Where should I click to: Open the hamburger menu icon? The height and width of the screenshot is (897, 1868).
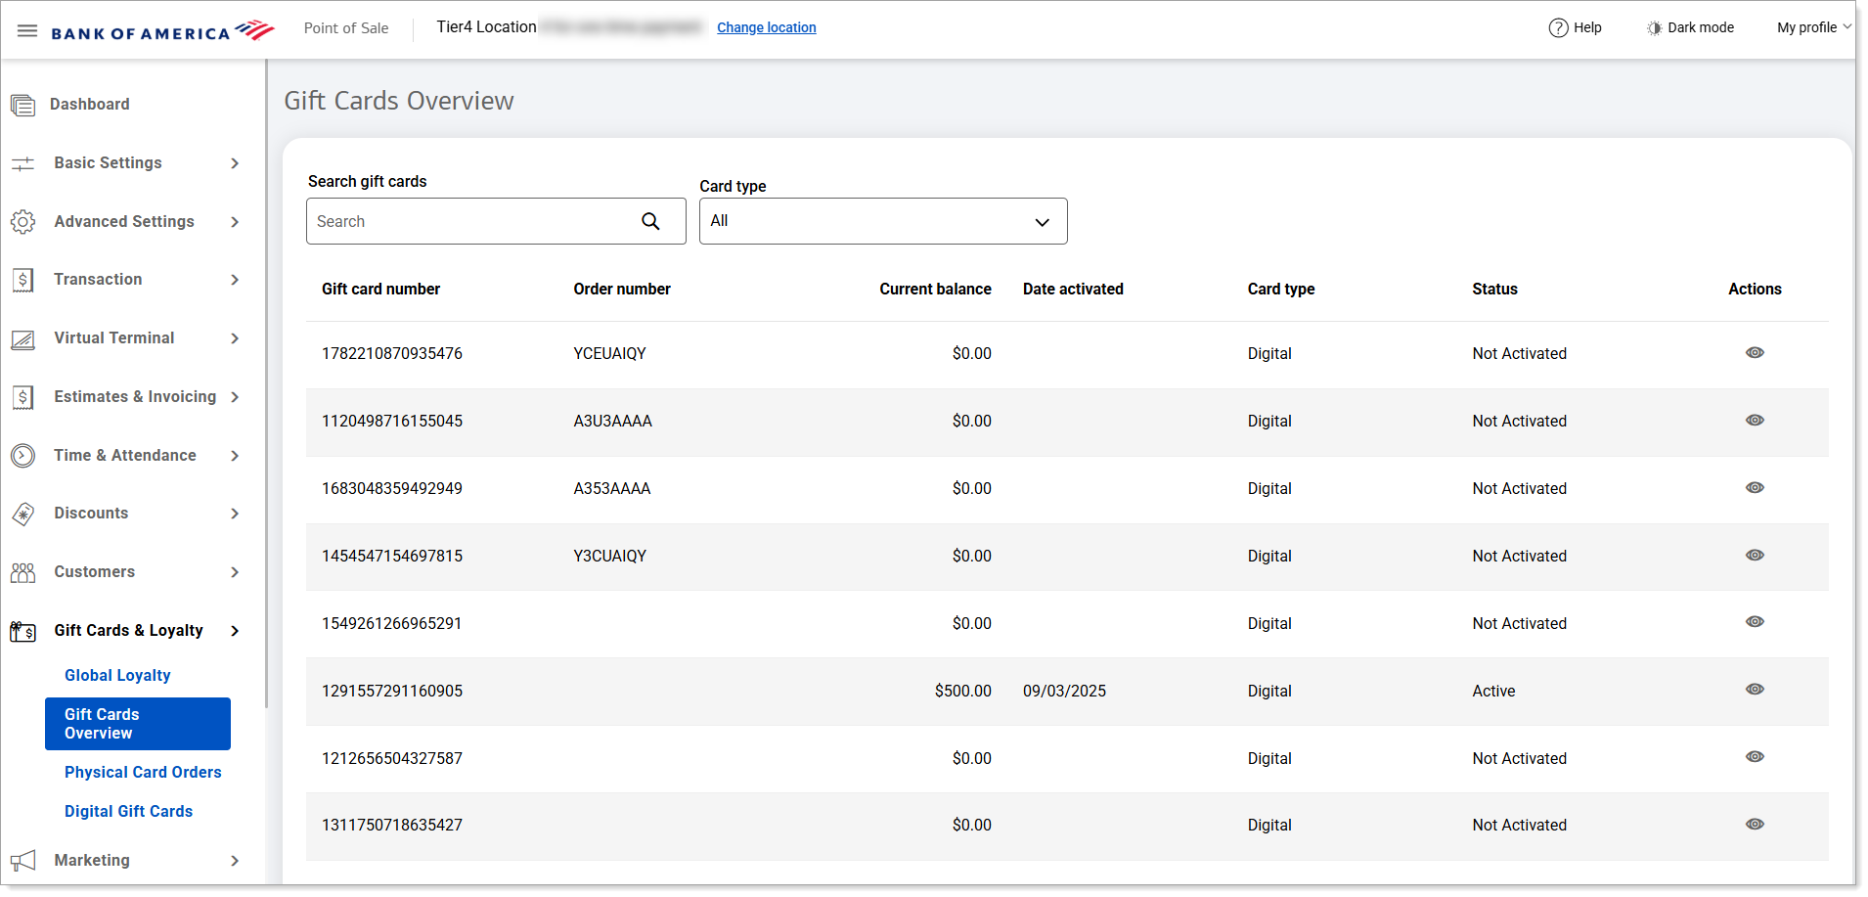point(27,31)
